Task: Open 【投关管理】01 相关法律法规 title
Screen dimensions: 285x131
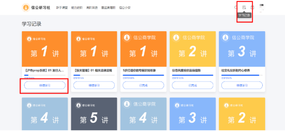Action: (93, 71)
